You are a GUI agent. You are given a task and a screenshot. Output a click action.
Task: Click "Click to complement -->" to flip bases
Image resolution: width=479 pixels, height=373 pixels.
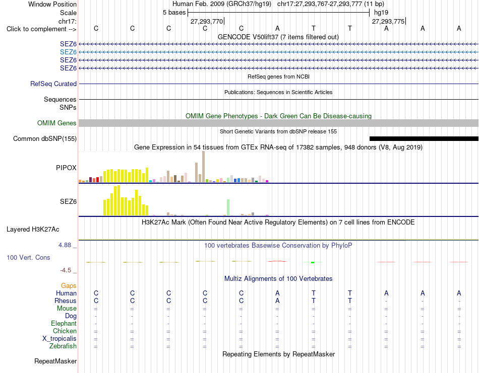click(x=41, y=29)
